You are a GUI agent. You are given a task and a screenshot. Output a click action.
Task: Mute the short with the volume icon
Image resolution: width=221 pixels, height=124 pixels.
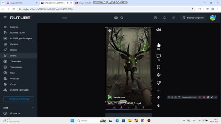point(158,30)
